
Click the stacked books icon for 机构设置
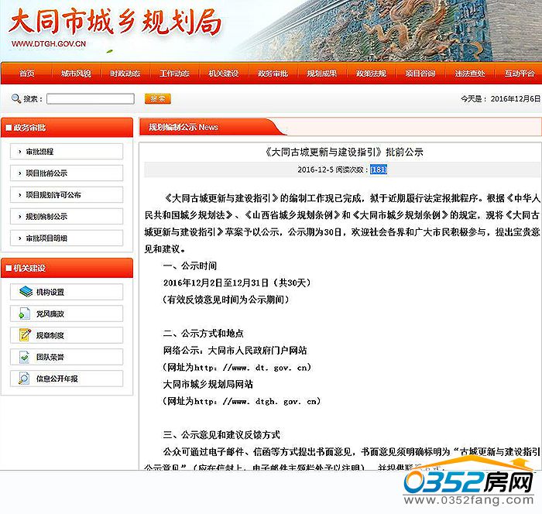tap(24, 292)
